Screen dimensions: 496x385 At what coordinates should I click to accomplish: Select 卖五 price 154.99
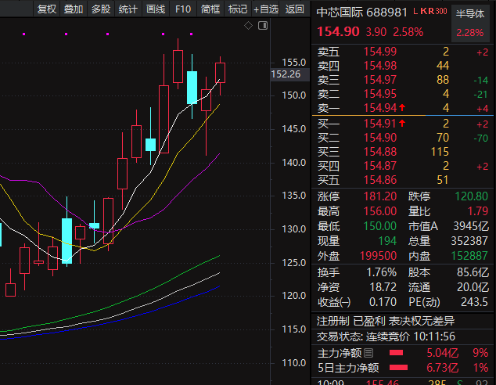(380, 52)
